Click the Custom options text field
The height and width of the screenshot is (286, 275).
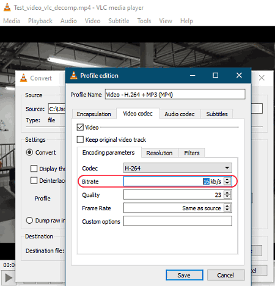point(178,221)
